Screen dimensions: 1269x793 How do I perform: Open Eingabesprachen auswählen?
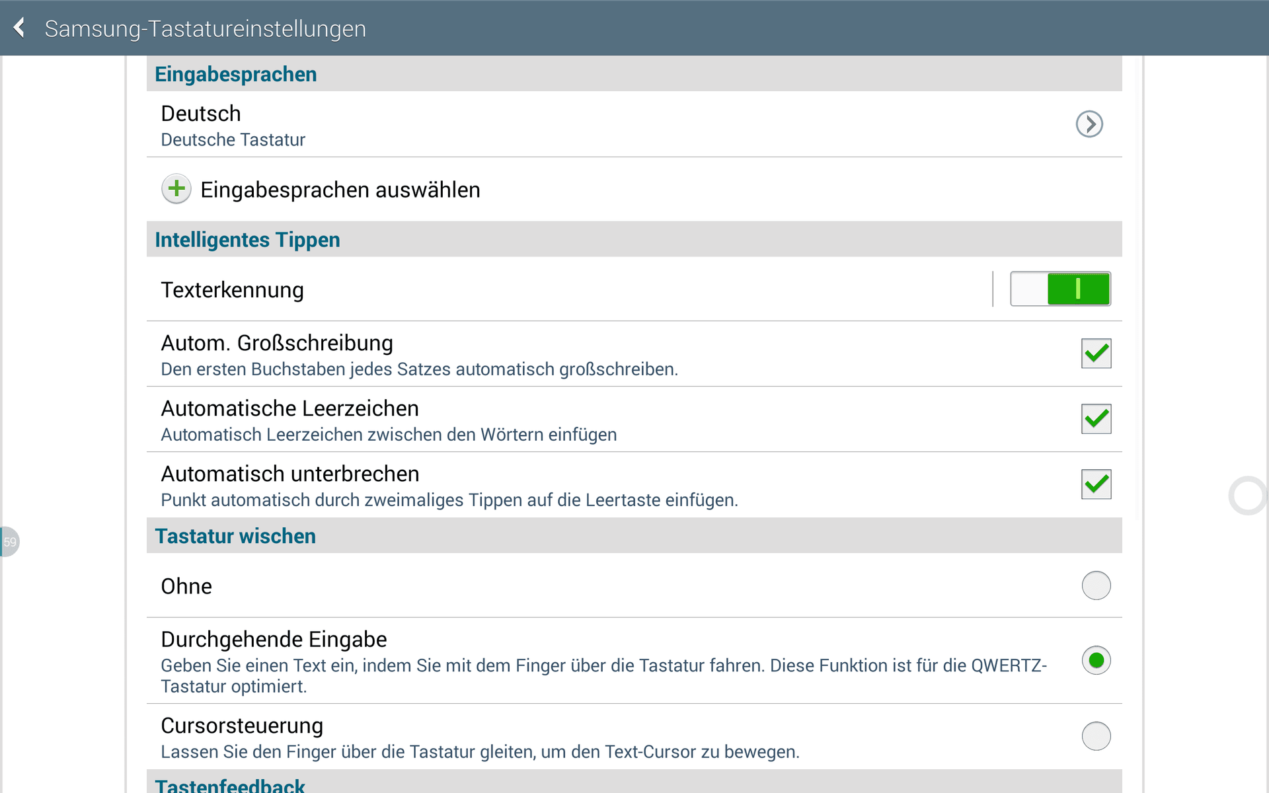tap(634, 190)
